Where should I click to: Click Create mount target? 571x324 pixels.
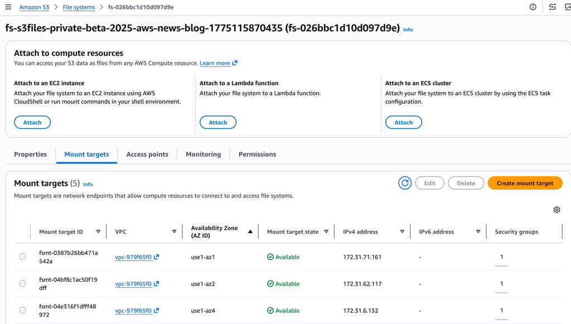525,183
